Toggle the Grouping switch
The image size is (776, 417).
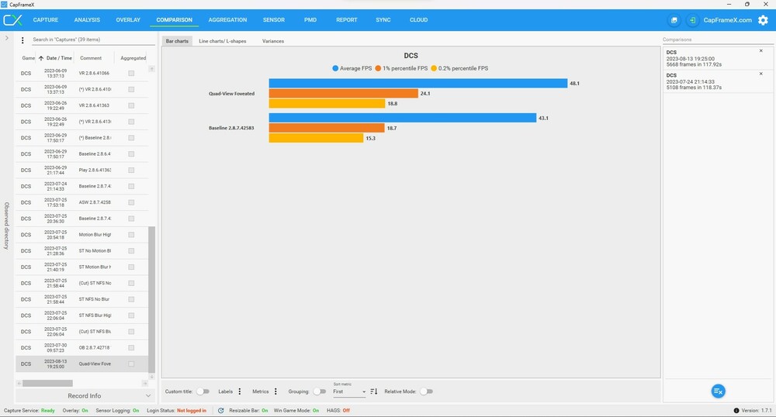pyautogui.click(x=320, y=391)
